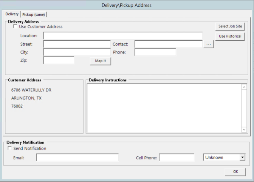Select the Zip code field

point(59,60)
